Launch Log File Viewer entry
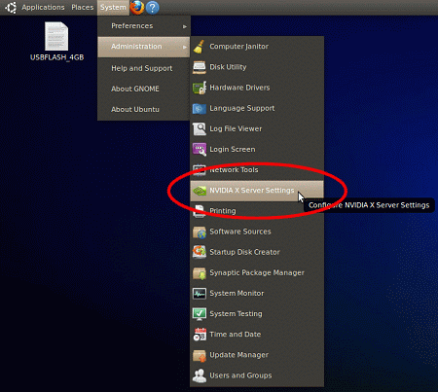The image size is (438, 392). pyautogui.click(x=257, y=128)
